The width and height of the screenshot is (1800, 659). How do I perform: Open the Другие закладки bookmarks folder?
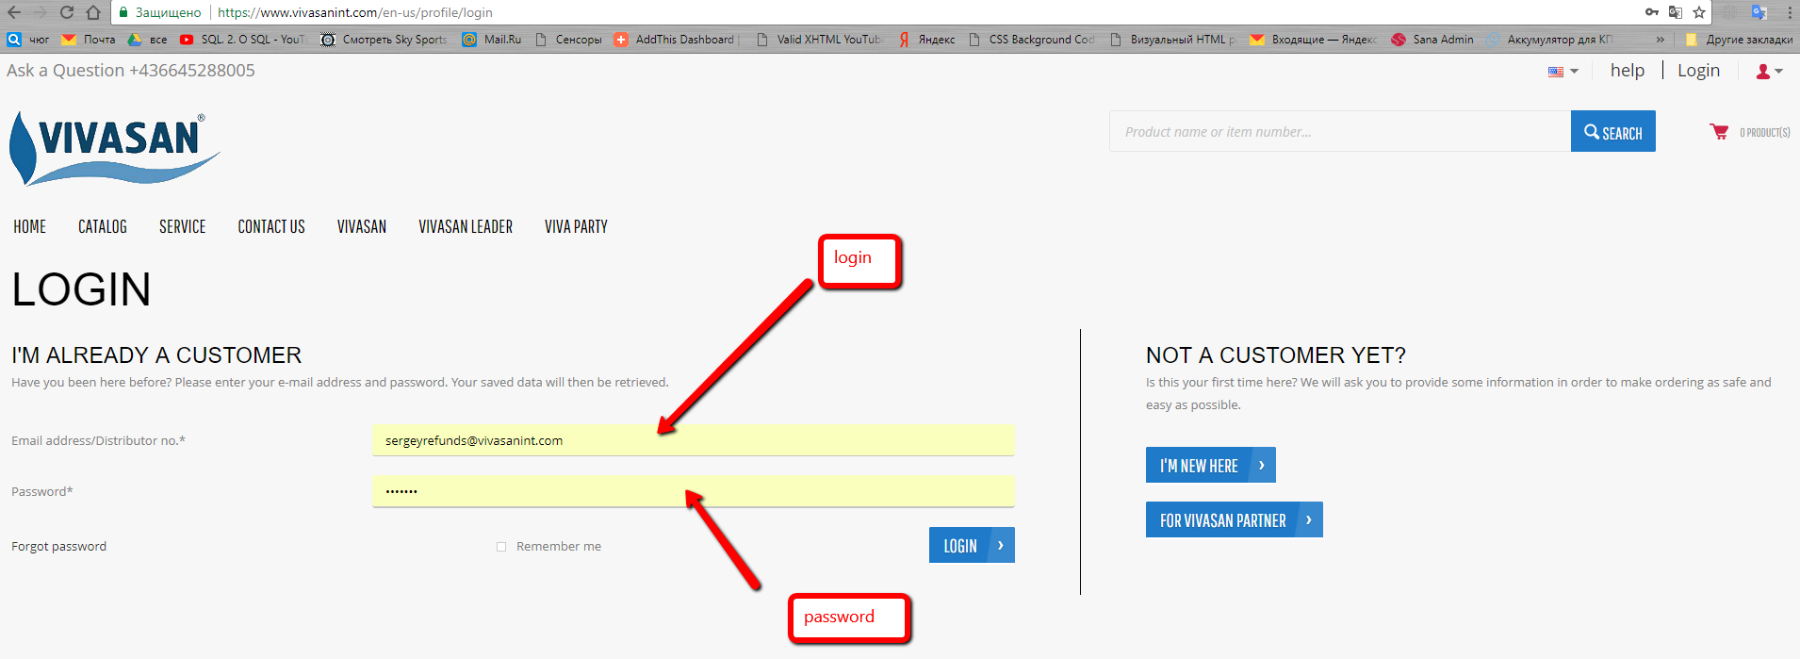pyautogui.click(x=1739, y=40)
